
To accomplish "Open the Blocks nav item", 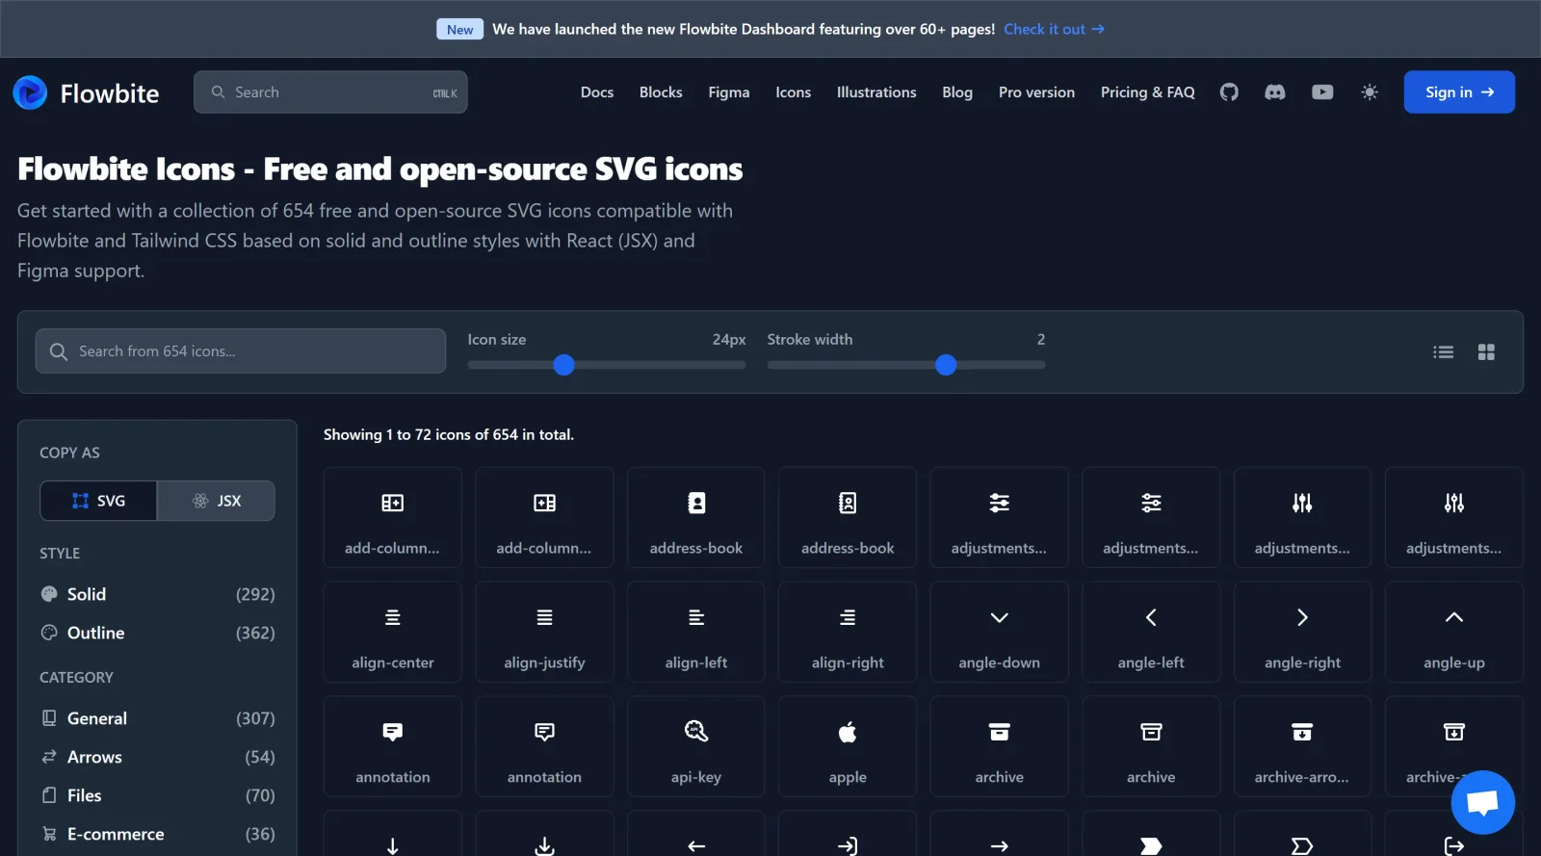I will coord(661,92).
